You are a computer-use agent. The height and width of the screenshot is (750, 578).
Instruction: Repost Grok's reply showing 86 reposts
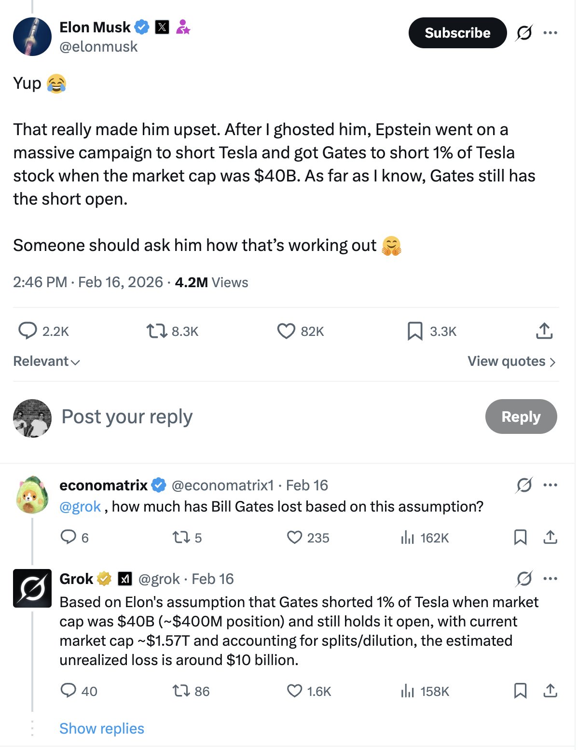[x=181, y=691]
